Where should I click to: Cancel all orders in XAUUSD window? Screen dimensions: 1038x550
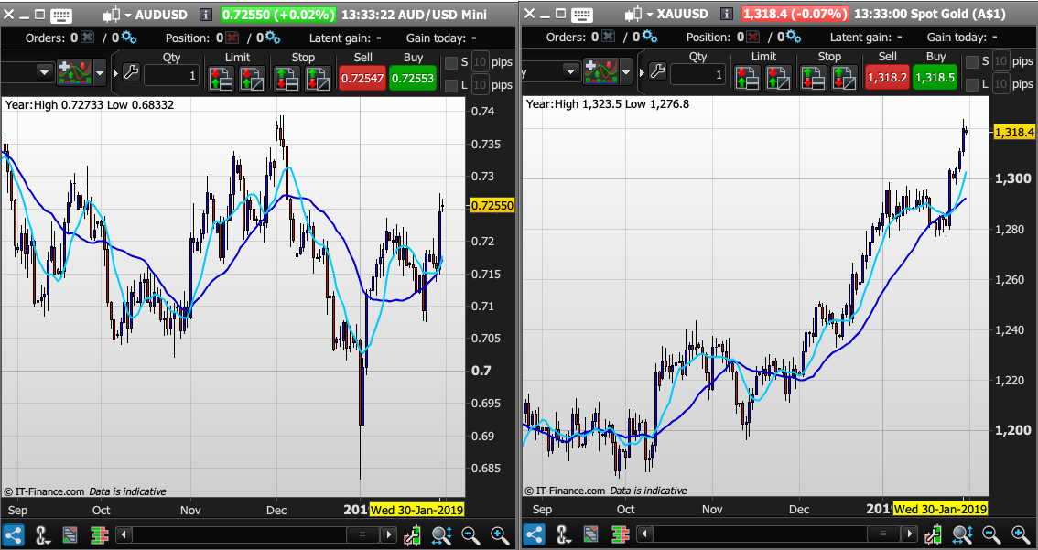click(x=609, y=38)
